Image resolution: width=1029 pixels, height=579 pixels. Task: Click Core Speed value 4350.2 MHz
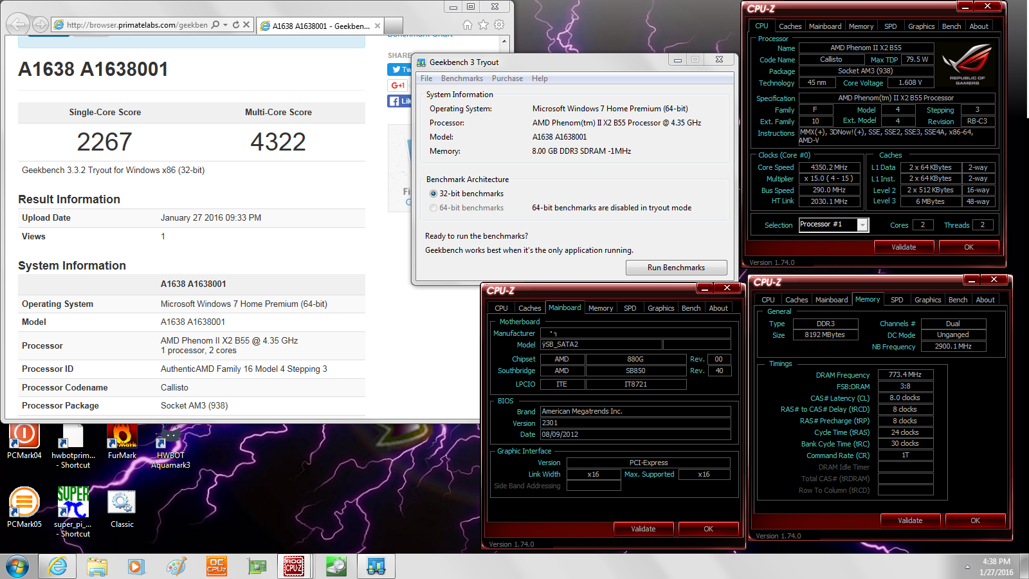[828, 167]
